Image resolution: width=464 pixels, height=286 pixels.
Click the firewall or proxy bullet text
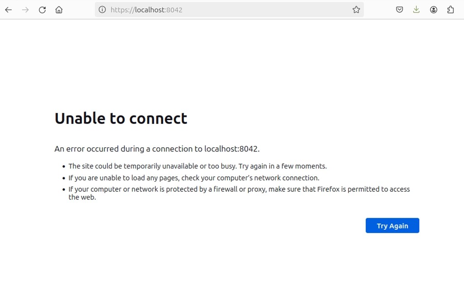click(239, 193)
